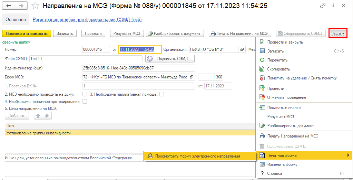
Task: Click the Подписать СЭМД button
Action: click(169, 59)
